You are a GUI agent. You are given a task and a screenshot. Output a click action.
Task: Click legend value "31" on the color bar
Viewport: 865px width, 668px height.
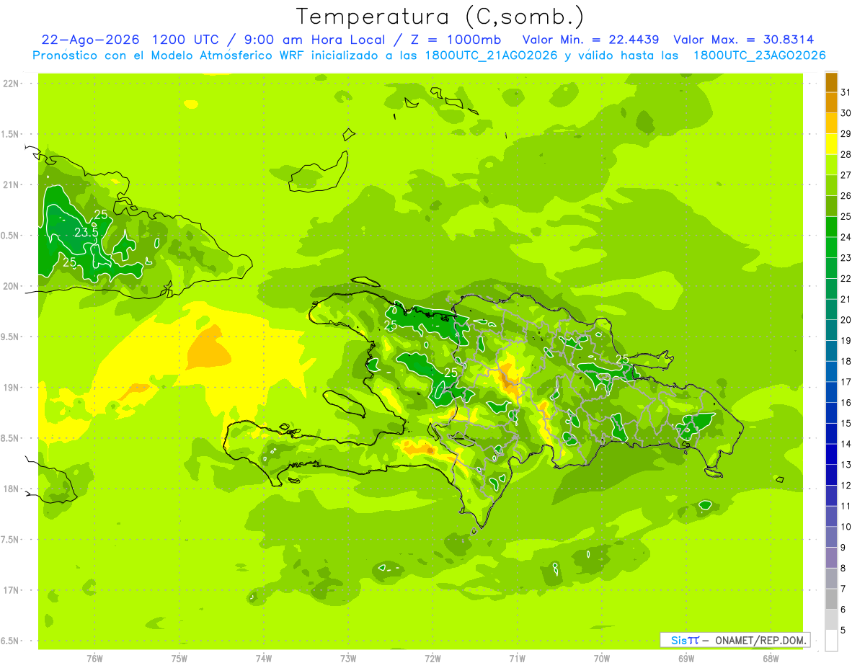(846, 92)
